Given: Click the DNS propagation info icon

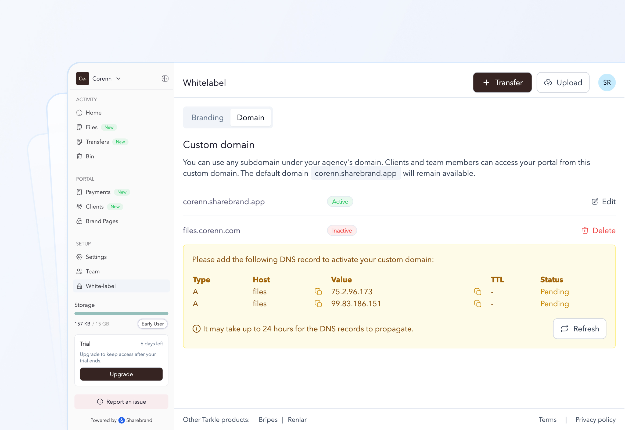Looking at the screenshot, I should coord(196,329).
